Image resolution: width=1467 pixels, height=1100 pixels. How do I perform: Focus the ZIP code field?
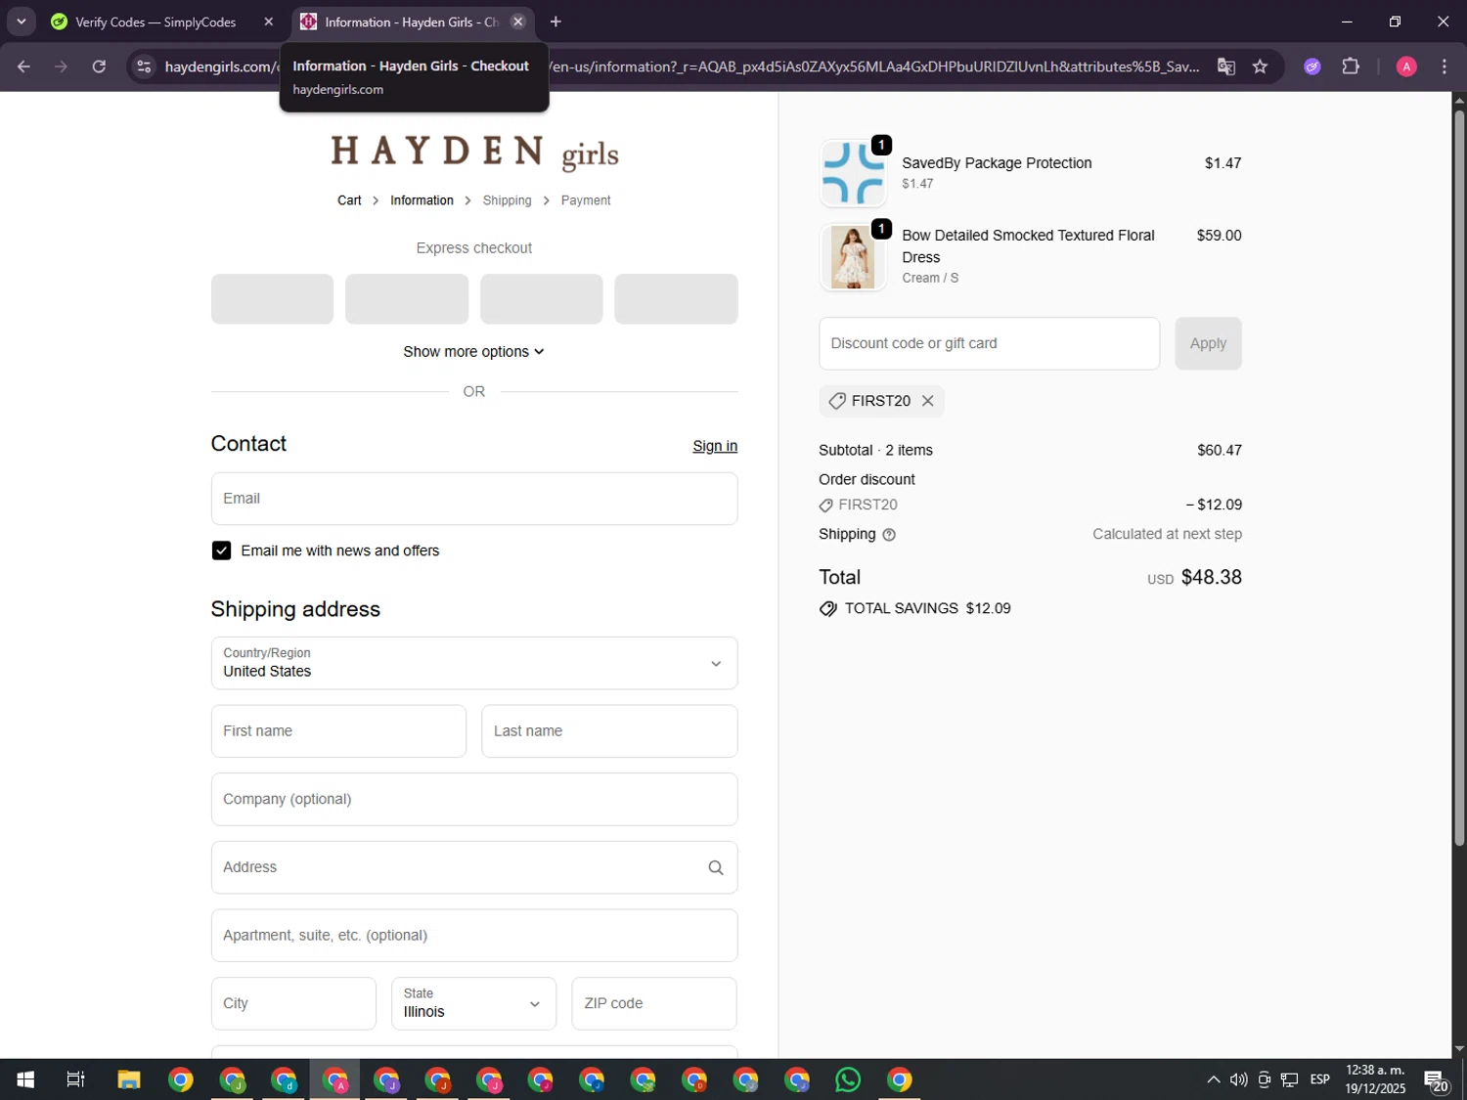tap(654, 1004)
